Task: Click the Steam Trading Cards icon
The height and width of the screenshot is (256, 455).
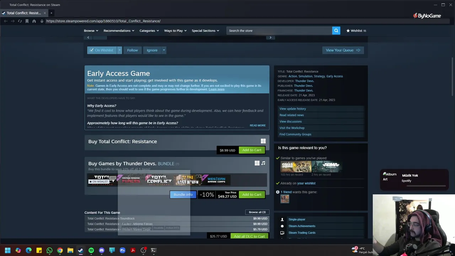Action: click(282, 233)
